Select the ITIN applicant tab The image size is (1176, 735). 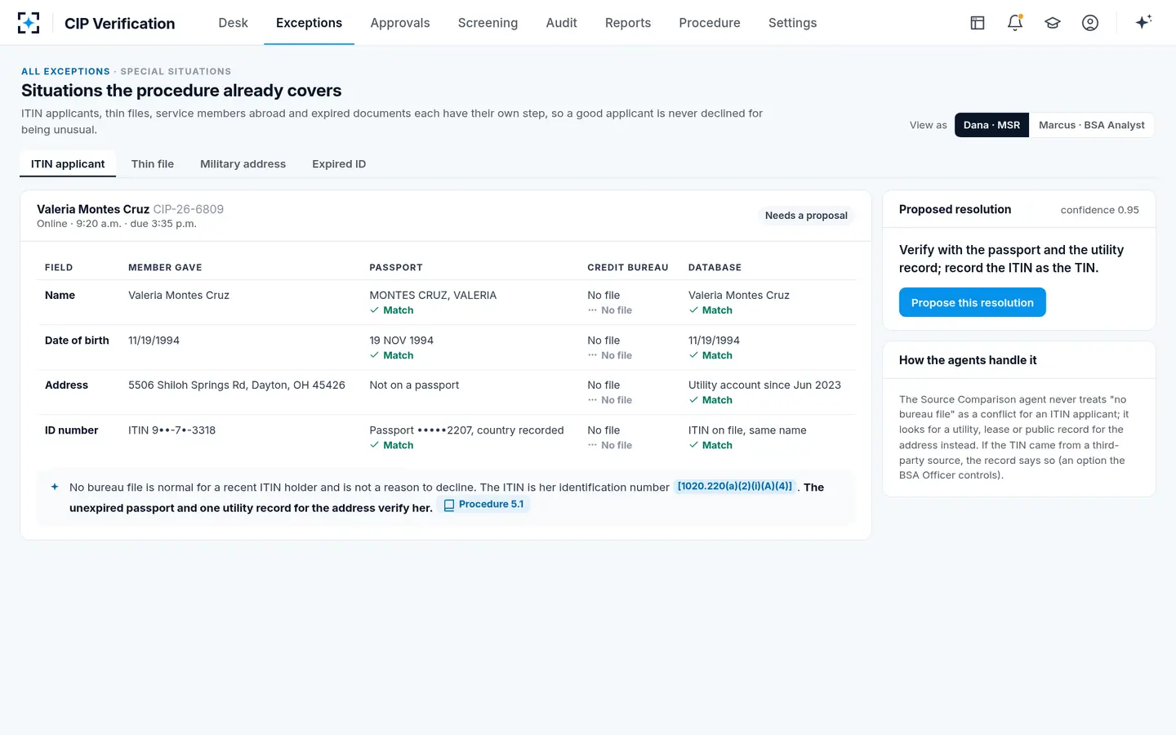tap(68, 164)
